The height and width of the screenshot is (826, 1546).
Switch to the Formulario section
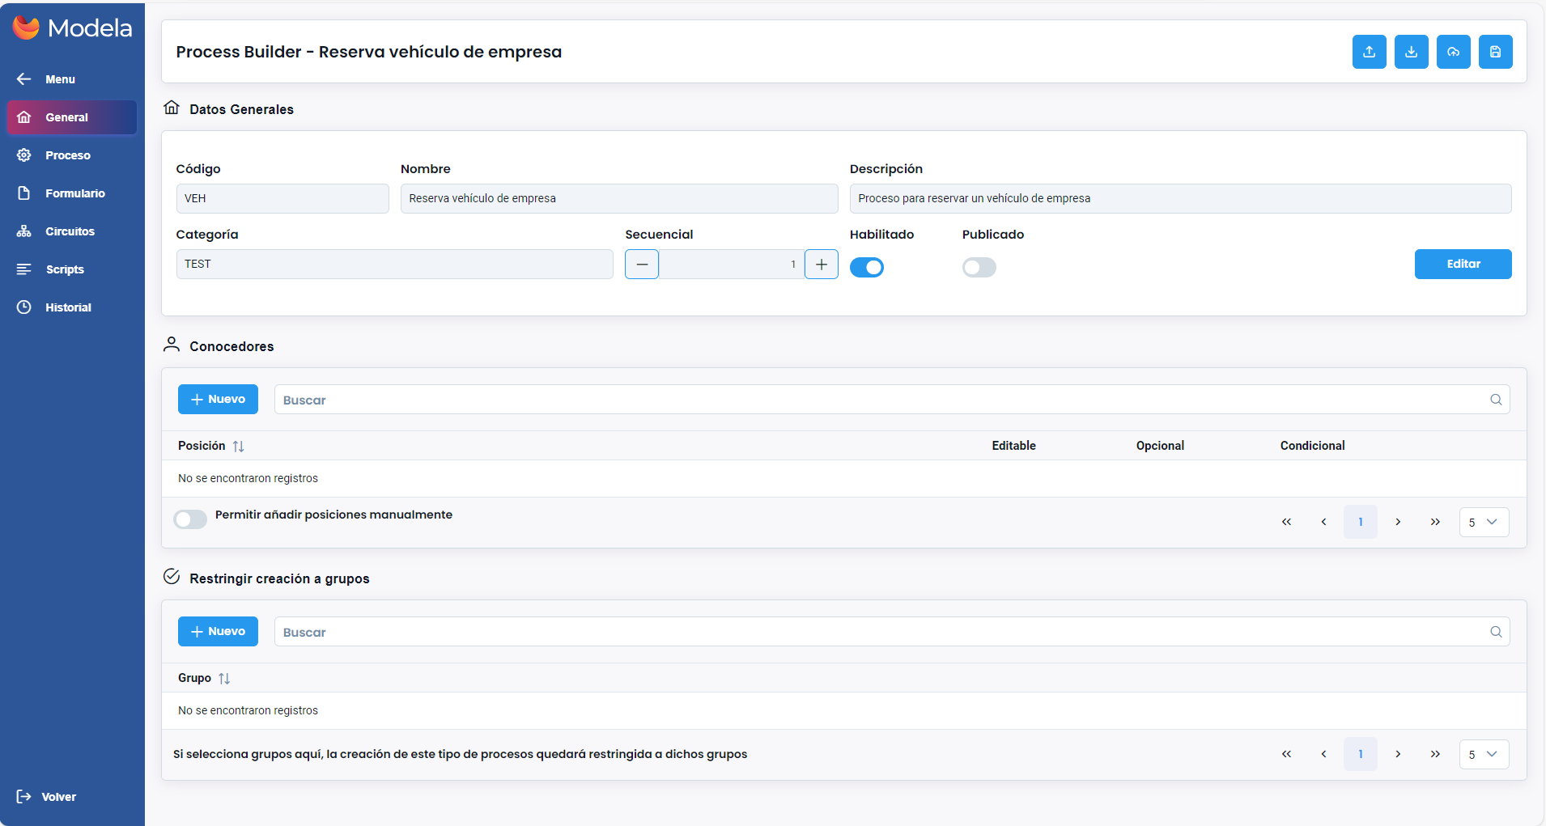pos(75,193)
